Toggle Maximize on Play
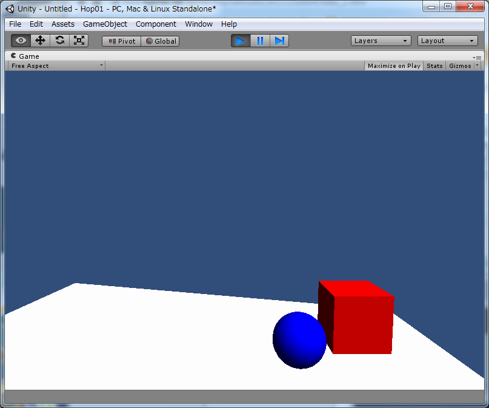This screenshot has height=408, width=489. [394, 66]
